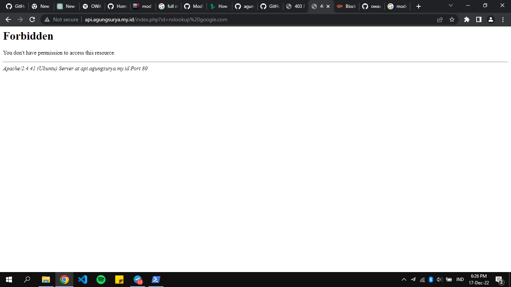Show hidden system tray icons
The height and width of the screenshot is (287, 511).
(x=404, y=280)
